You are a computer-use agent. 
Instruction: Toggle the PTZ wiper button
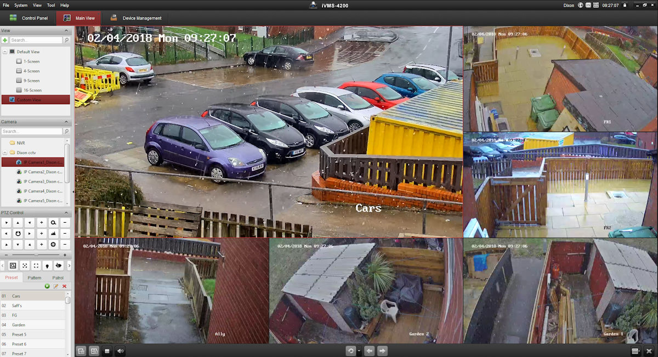point(58,265)
